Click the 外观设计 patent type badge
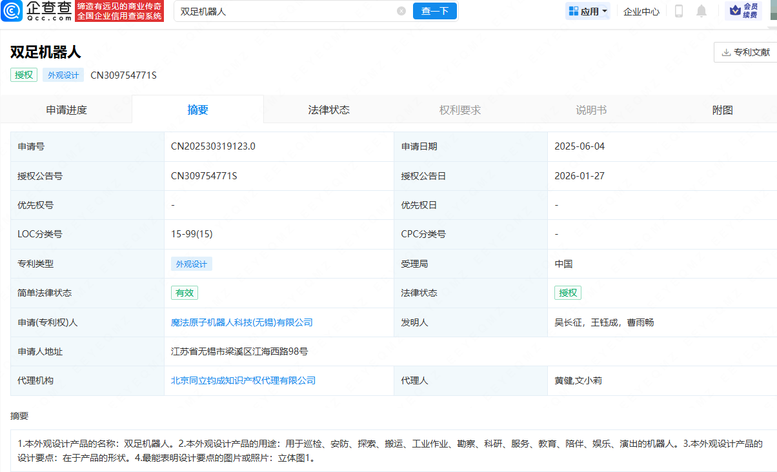Viewport: 777px width, 472px height. click(191, 264)
